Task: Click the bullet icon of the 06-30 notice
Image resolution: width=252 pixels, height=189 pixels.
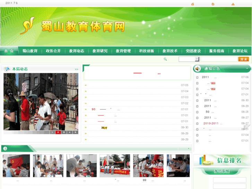Action: [x=197, y=101]
